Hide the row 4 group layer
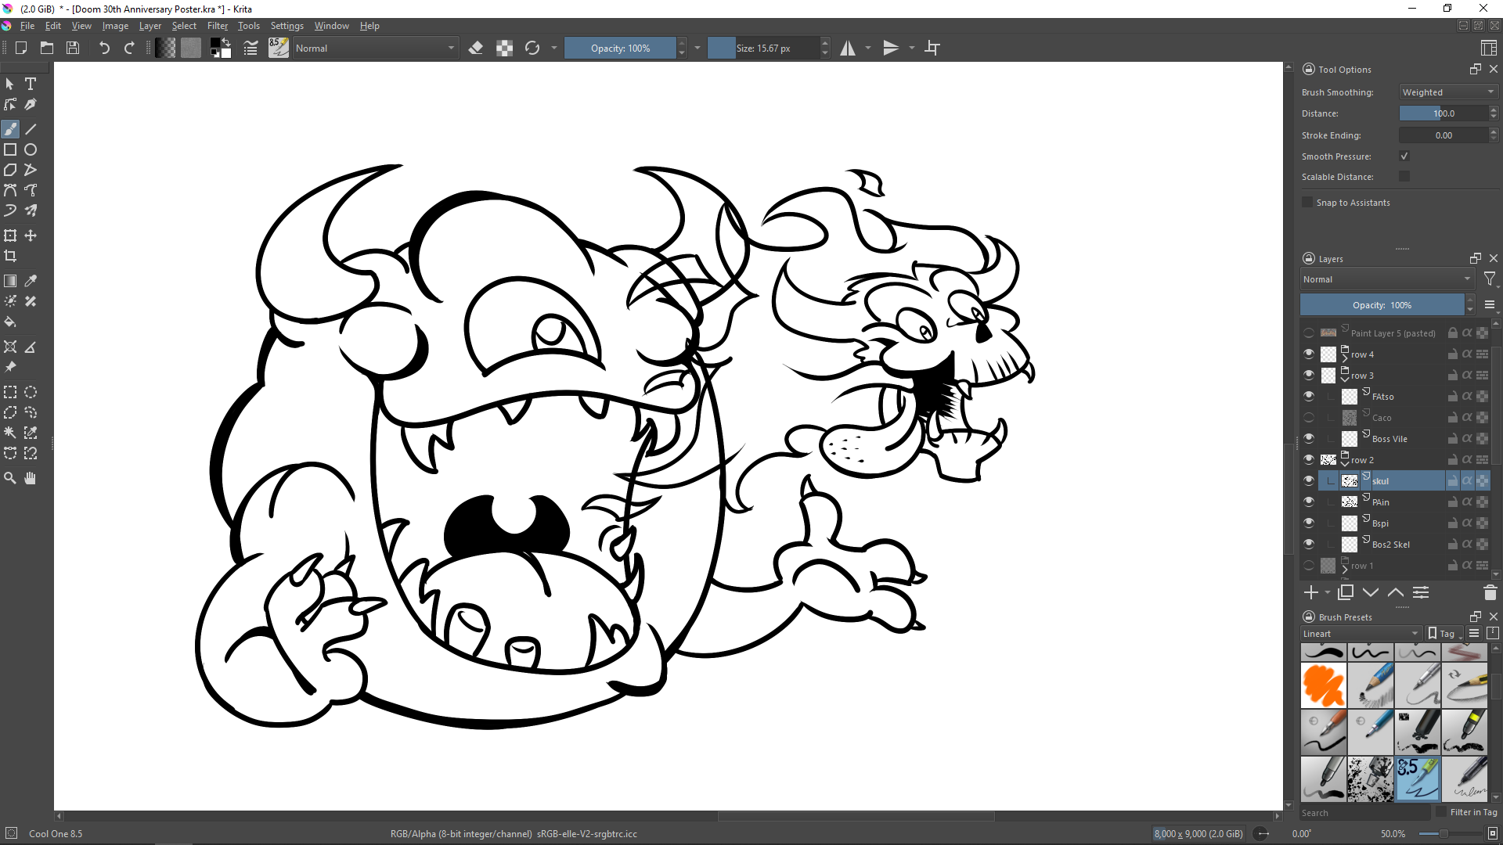 (x=1309, y=354)
